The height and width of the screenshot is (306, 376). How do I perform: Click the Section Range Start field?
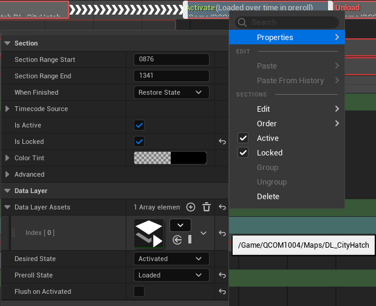click(x=171, y=59)
